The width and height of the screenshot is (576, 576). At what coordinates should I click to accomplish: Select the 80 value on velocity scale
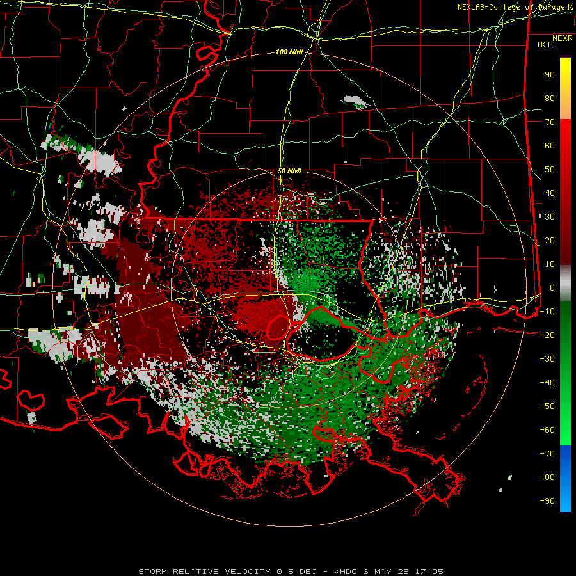pyautogui.click(x=550, y=99)
